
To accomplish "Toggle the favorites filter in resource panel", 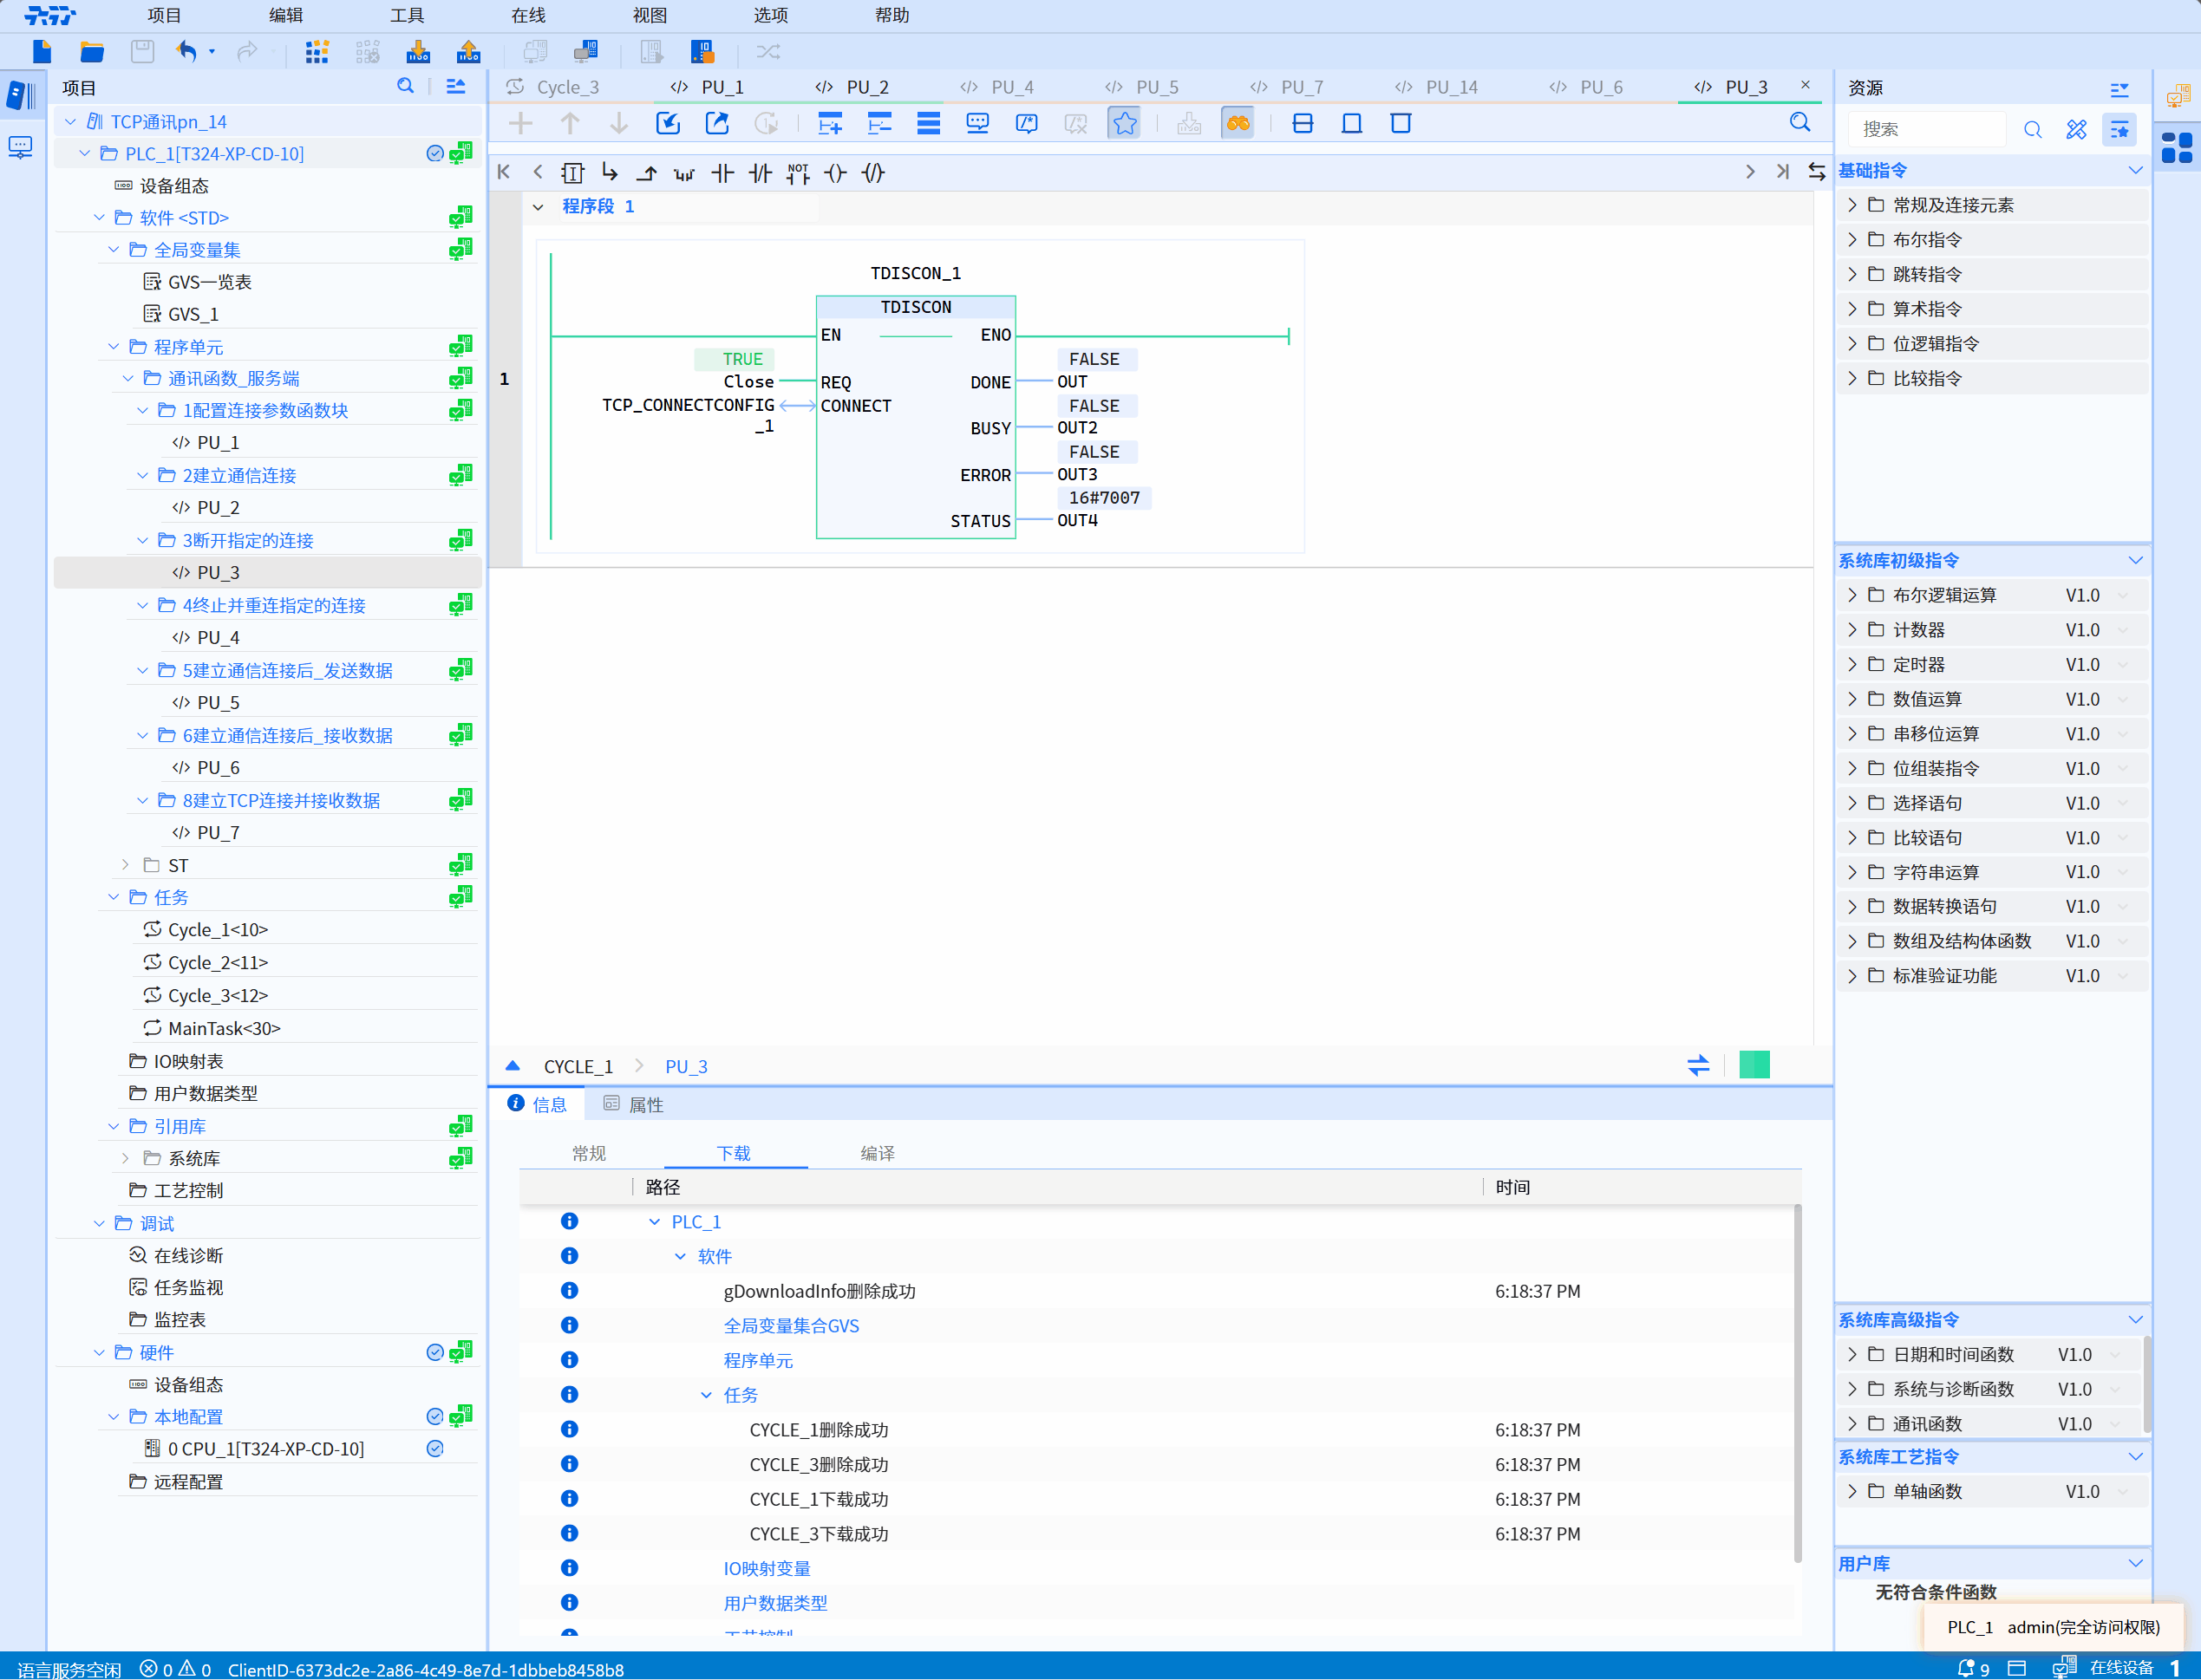I will click(2120, 129).
